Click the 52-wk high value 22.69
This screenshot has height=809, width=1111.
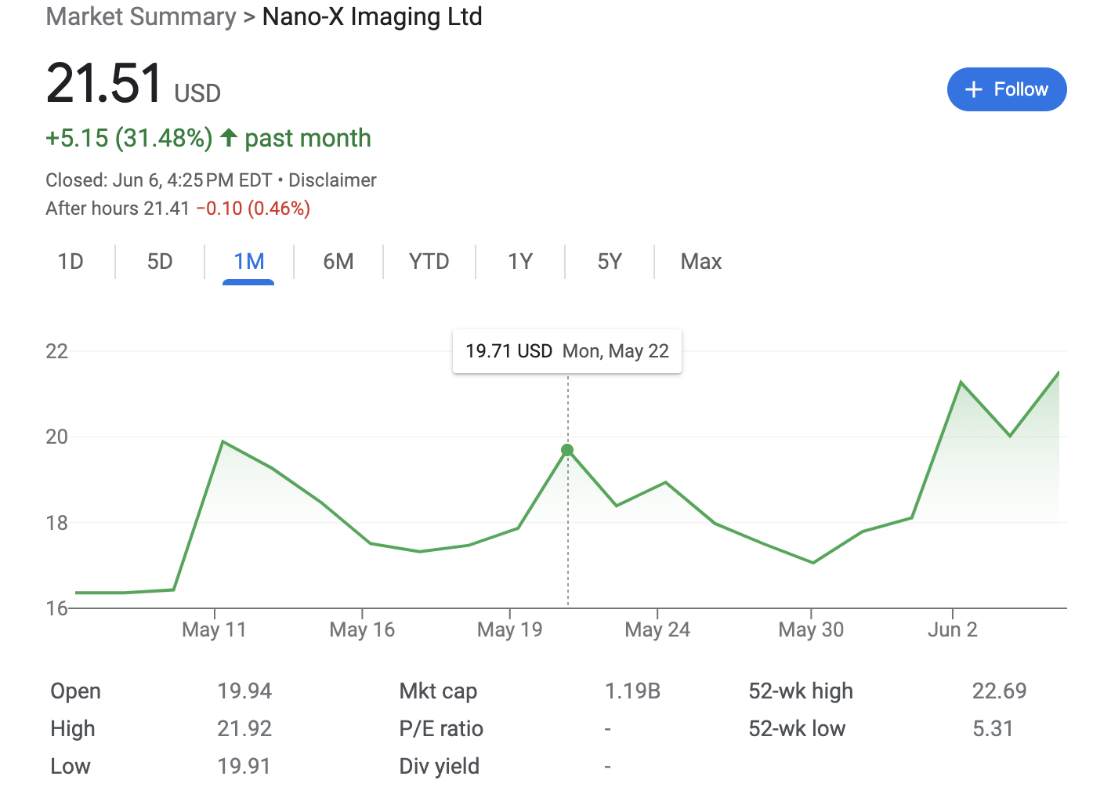pyautogui.click(x=999, y=691)
